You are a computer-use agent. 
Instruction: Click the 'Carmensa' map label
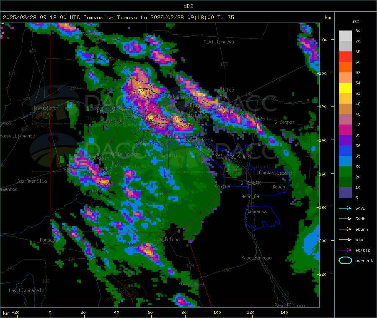256,211
